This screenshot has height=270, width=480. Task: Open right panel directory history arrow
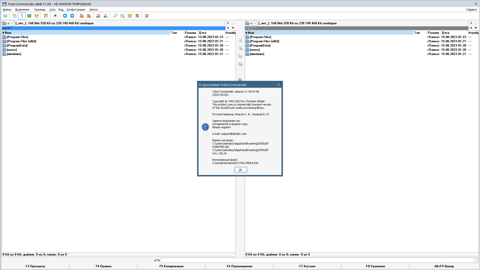(x=476, y=28)
